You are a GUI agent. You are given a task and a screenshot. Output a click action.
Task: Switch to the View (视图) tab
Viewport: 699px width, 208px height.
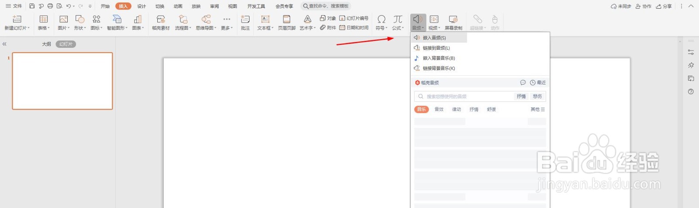[x=232, y=6]
